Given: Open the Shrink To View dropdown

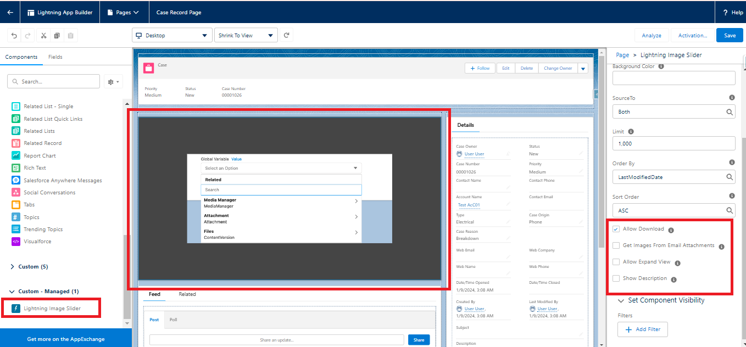Looking at the screenshot, I should point(246,35).
